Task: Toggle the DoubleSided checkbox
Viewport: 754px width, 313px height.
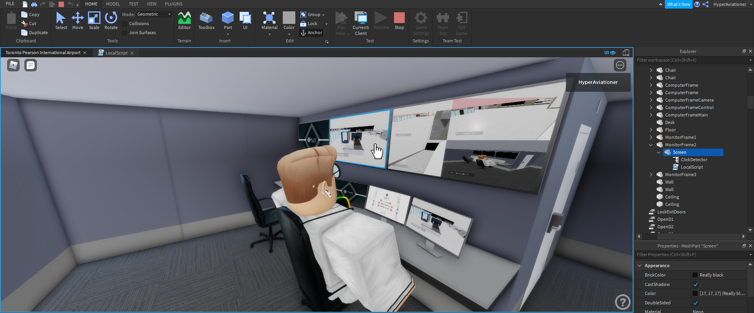Action: (x=695, y=303)
